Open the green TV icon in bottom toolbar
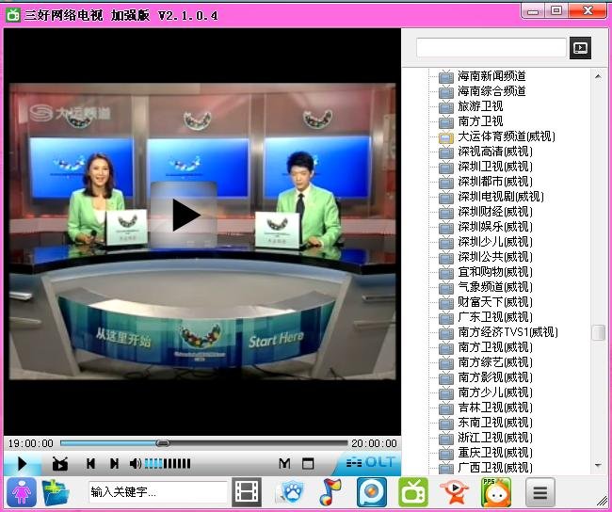This screenshot has width=612, height=512. tap(412, 491)
